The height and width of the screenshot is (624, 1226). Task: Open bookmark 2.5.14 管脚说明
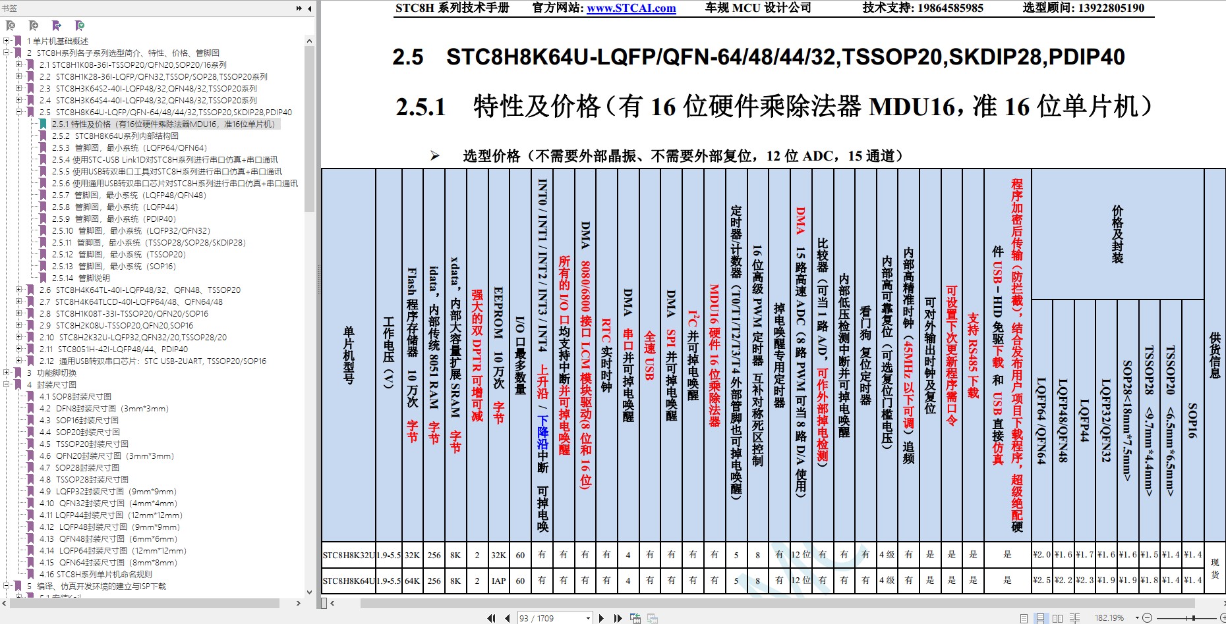point(81,278)
